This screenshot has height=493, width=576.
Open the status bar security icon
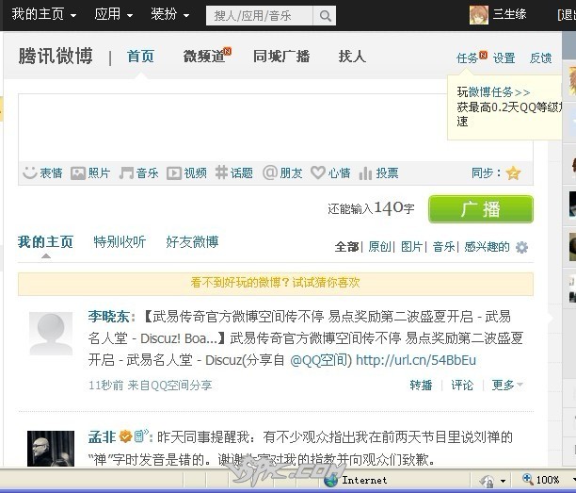(x=488, y=481)
